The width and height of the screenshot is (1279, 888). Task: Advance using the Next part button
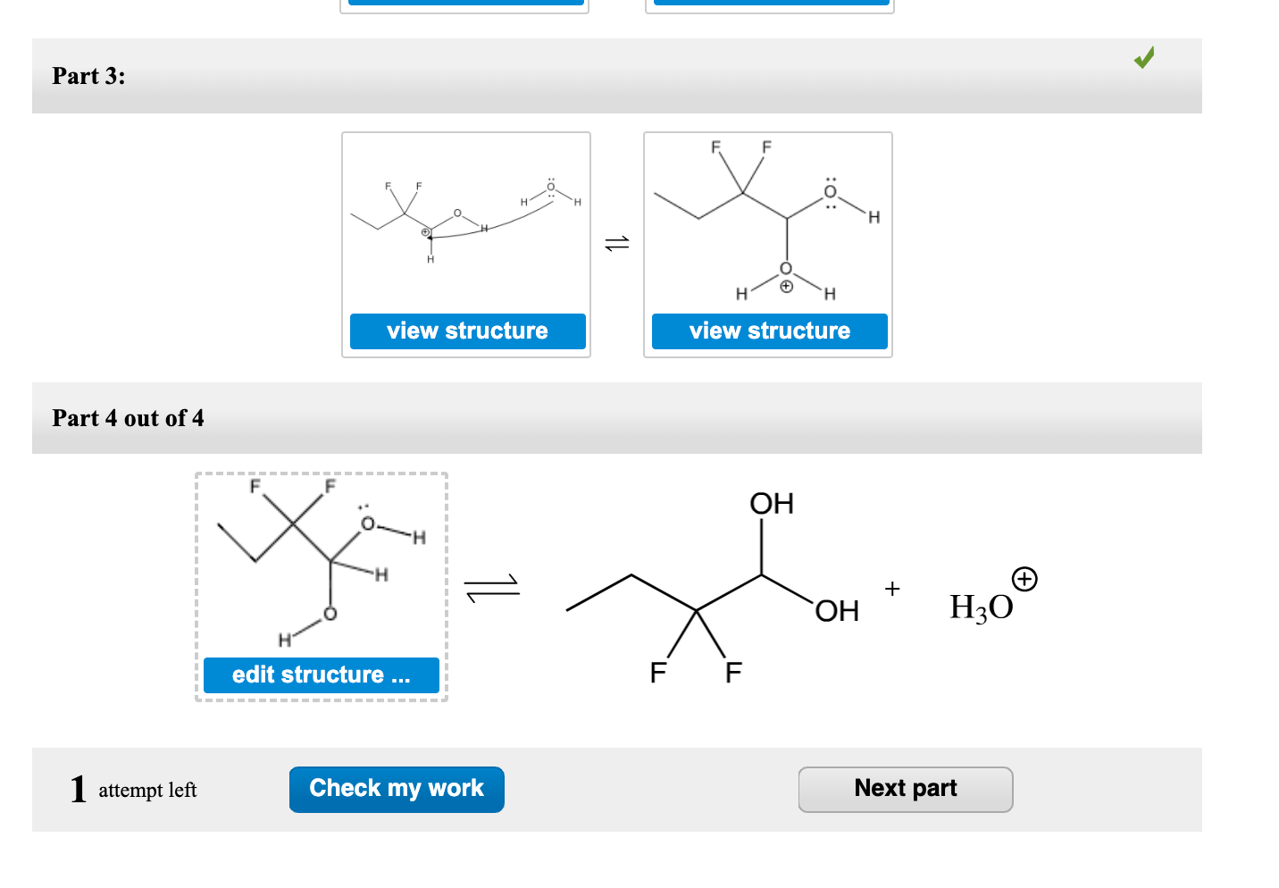pyautogui.click(x=905, y=789)
